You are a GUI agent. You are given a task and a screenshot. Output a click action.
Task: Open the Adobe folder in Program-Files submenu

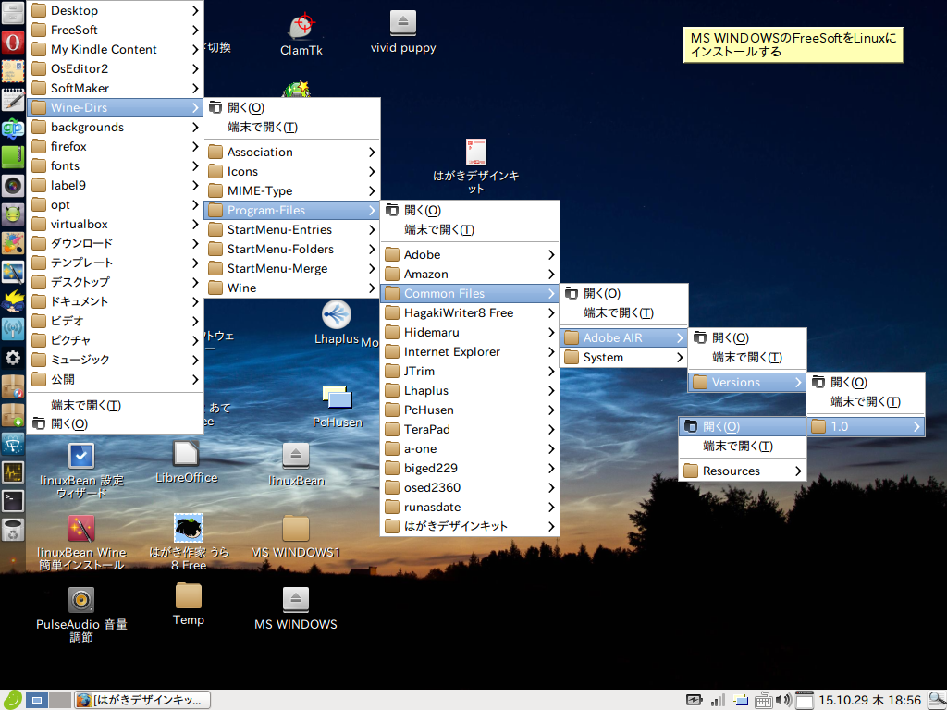point(469,255)
